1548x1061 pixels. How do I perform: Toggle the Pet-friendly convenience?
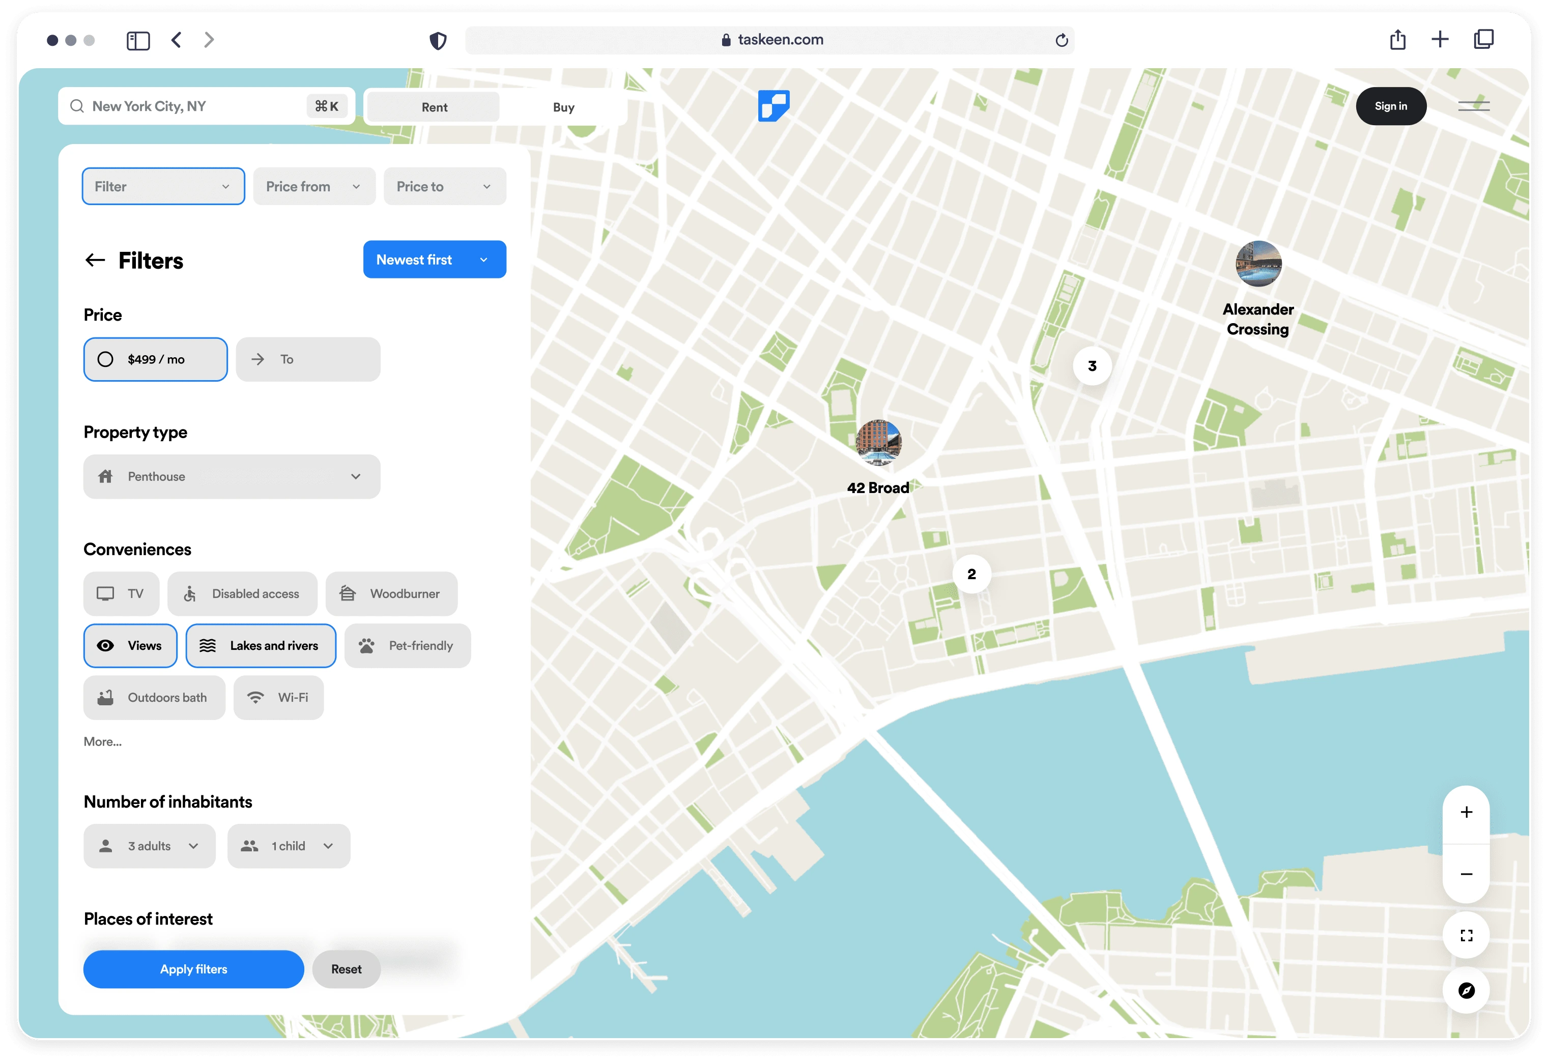(x=408, y=645)
